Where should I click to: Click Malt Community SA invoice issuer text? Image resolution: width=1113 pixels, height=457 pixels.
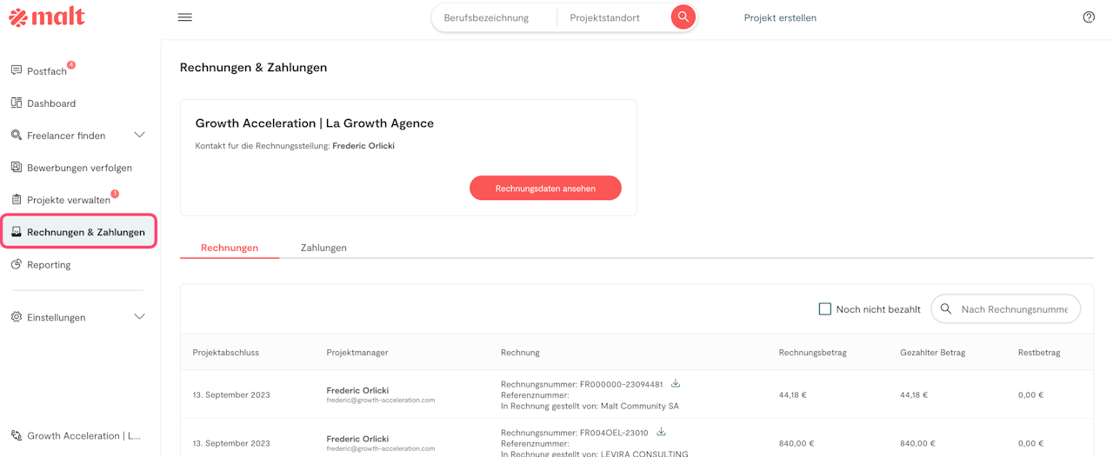640,406
